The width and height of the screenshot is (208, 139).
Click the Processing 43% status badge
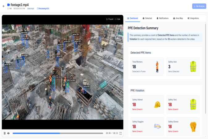point(43,9)
